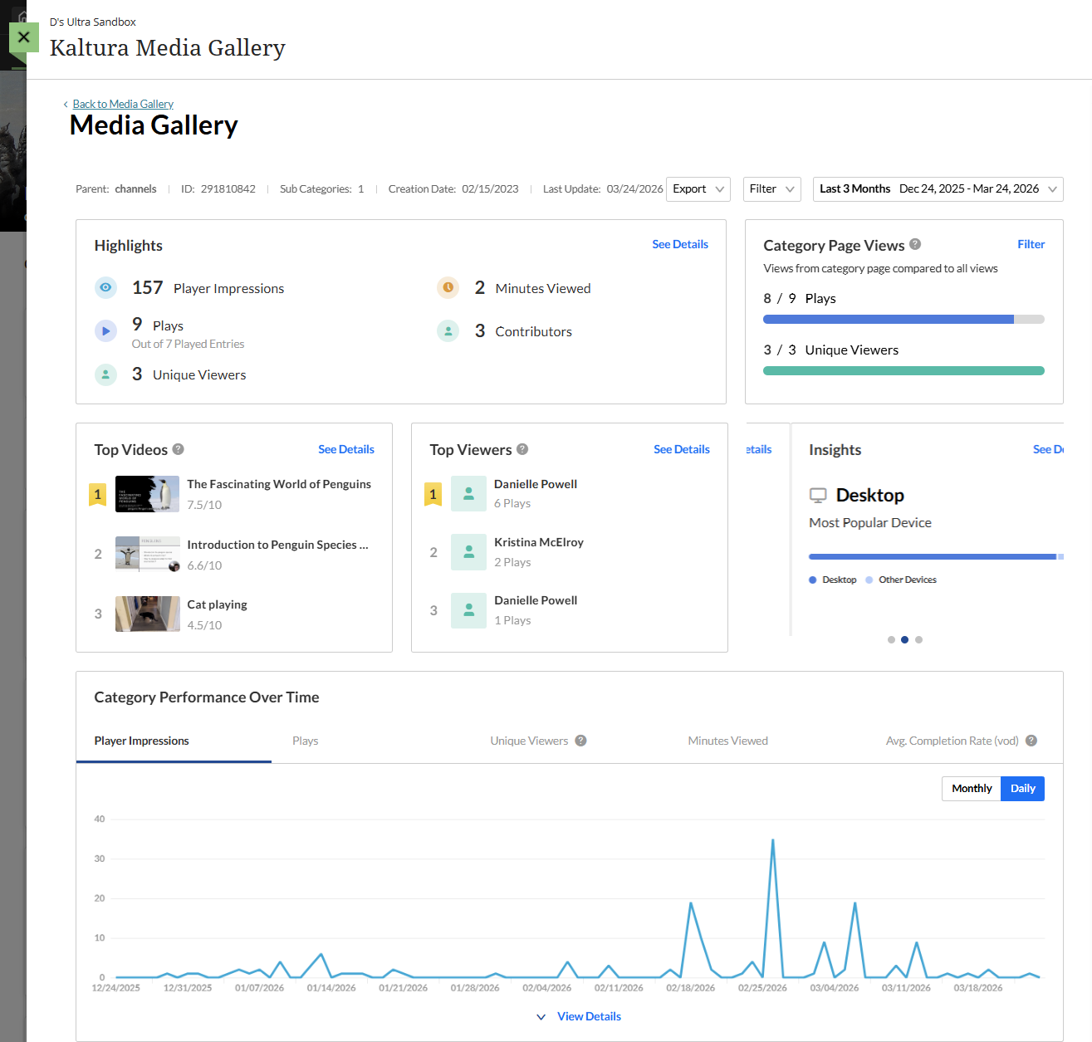Open the Export dropdown
1092x1042 pixels.
coord(698,189)
